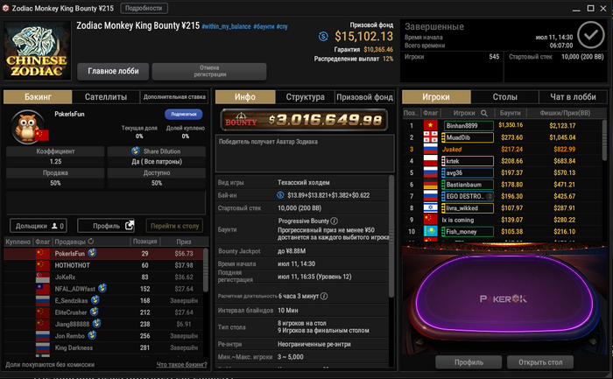Viewport: 613px width, 379px height.
Task: Click the Главное лобби button
Action: point(113,71)
